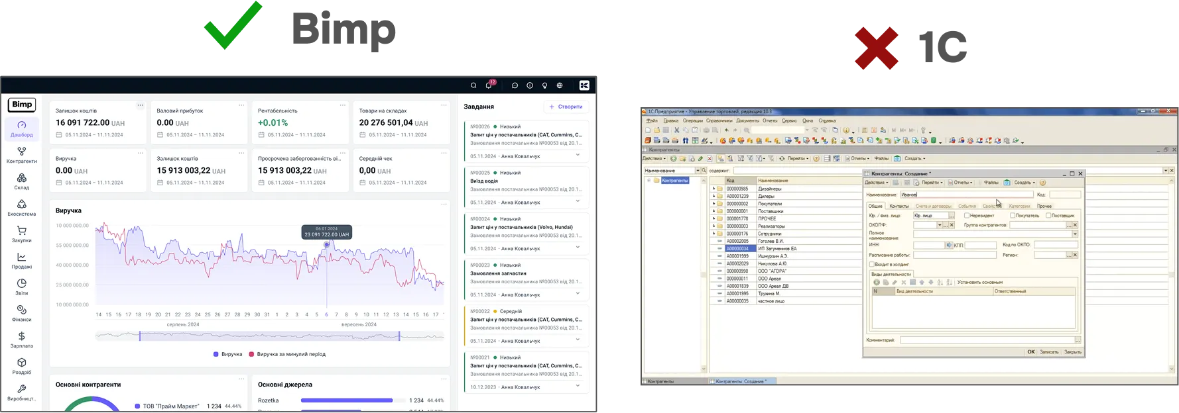Open the search icon in Bimp header
The height and width of the screenshot is (413, 1179).
[x=473, y=85]
